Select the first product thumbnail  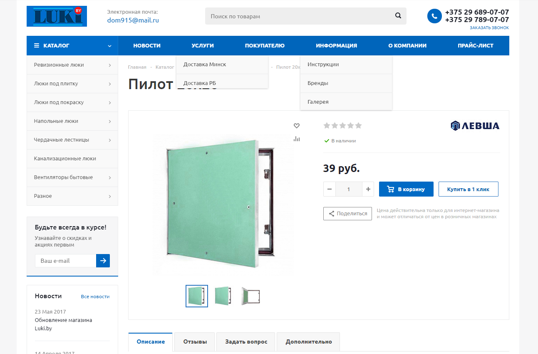(197, 296)
